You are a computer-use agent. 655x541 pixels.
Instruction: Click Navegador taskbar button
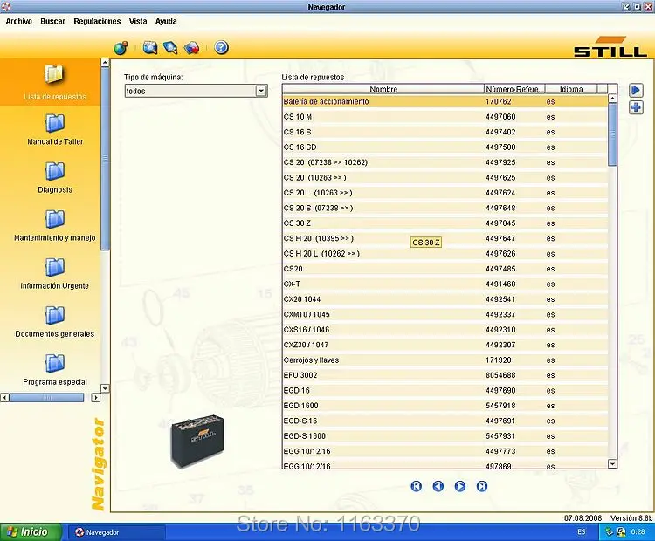[x=116, y=532]
